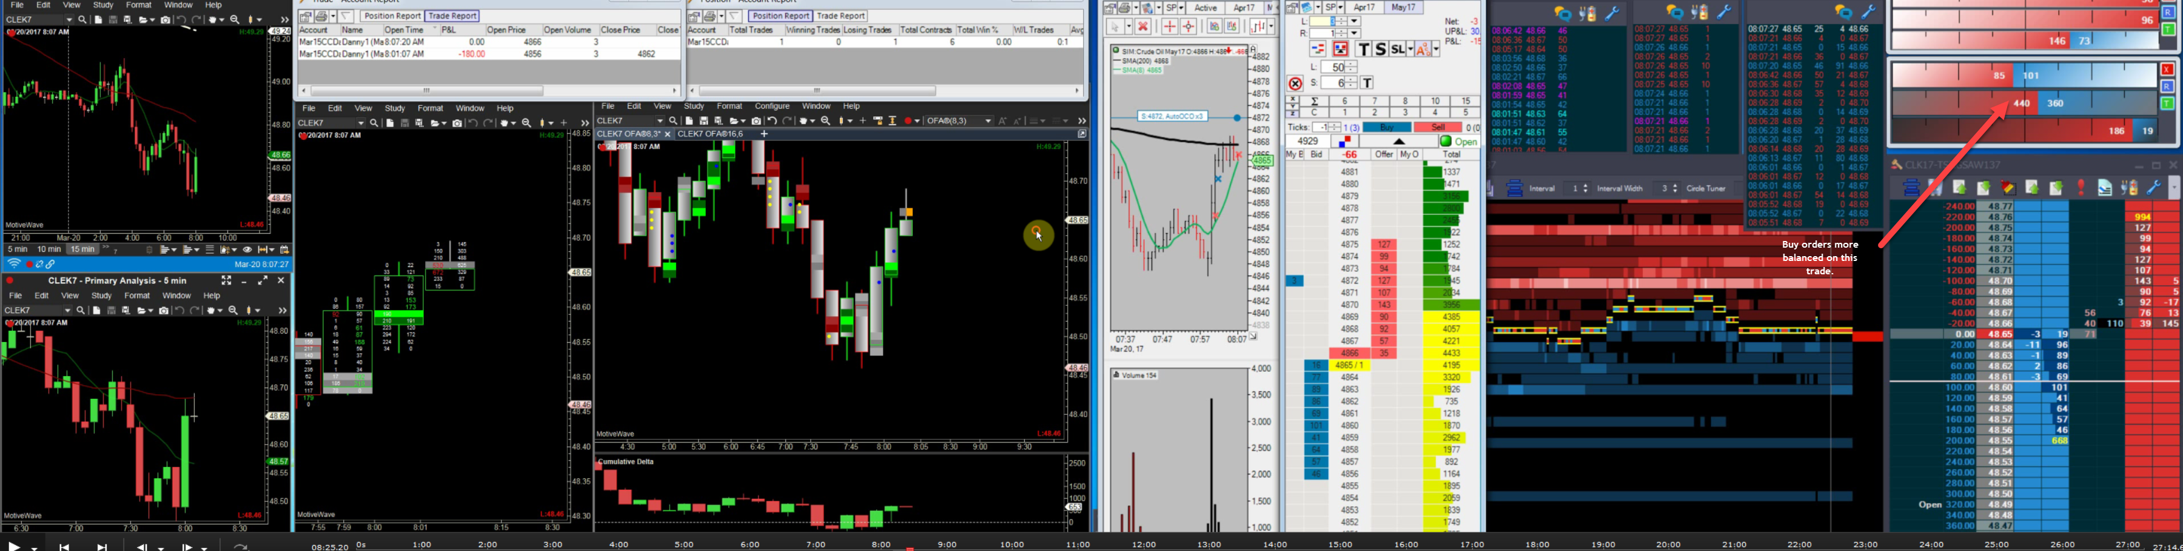Toggle the eye visibility icon on the period bar
This screenshot has width=2183, height=551.
tap(247, 249)
